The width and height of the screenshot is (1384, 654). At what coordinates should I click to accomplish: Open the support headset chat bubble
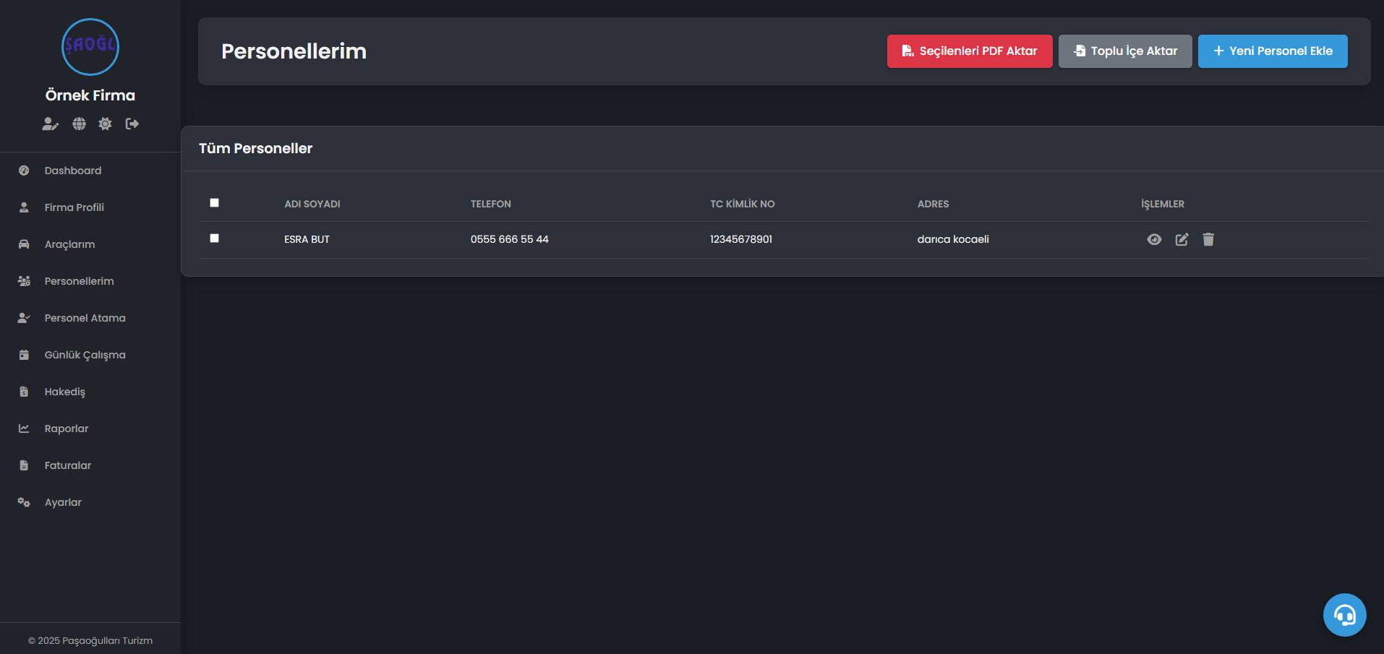coord(1344,615)
